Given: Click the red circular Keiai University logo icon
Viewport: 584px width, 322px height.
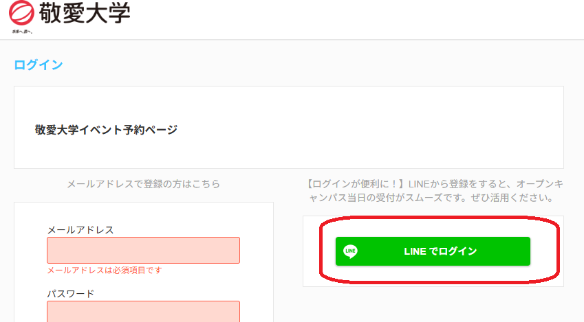Looking at the screenshot, I should tap(21, 12).
